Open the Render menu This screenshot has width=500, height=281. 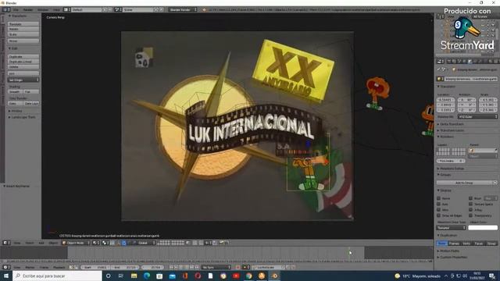pos(28,9)
